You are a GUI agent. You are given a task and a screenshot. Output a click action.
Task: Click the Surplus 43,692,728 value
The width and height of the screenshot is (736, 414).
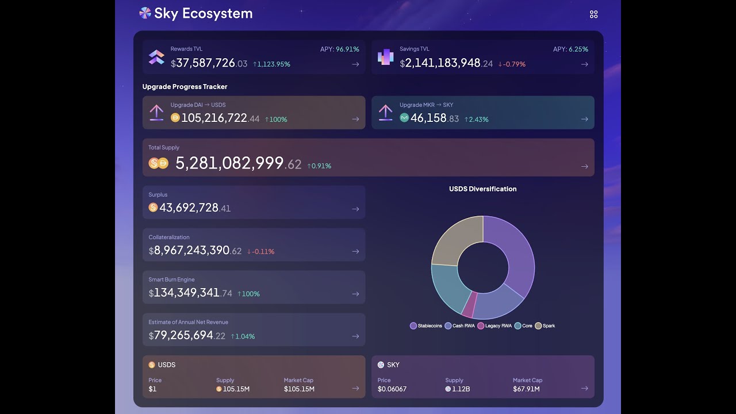pos(195,208)
